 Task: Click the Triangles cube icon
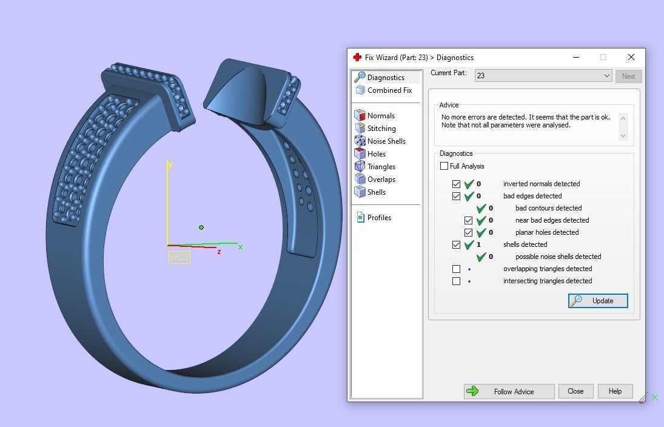click(x=360, y=166)
